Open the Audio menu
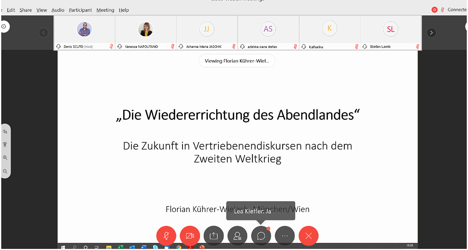 click(58, 10)
